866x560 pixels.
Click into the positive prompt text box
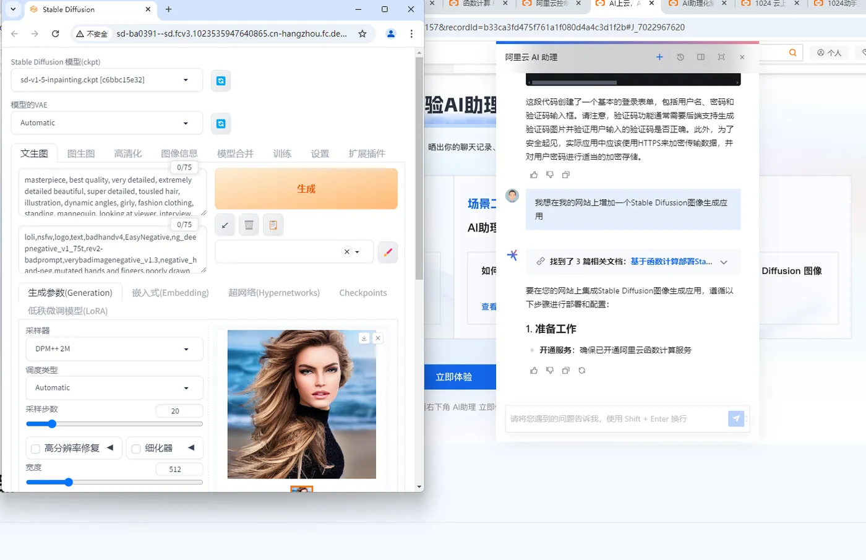tap(112, 193)
